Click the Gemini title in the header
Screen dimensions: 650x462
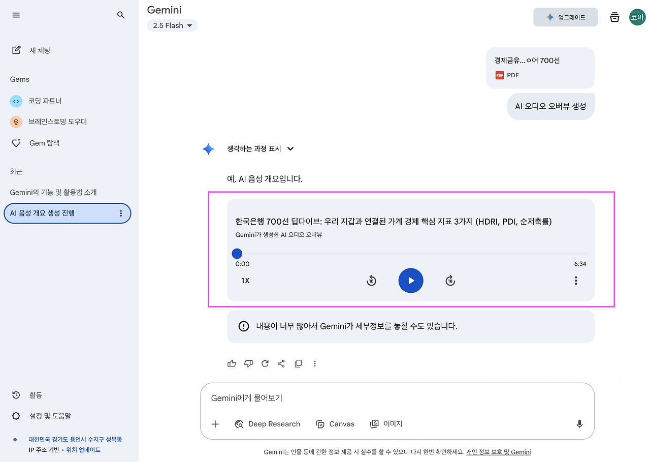pyautogui.click(x=164, y=10)
